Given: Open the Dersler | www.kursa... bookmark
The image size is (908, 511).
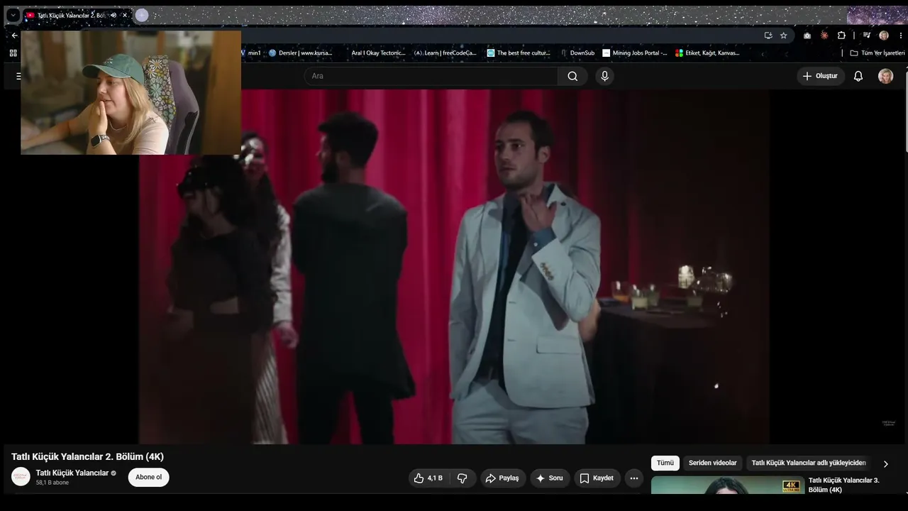Looking at the screenshot, I should (x=300, y=53).
